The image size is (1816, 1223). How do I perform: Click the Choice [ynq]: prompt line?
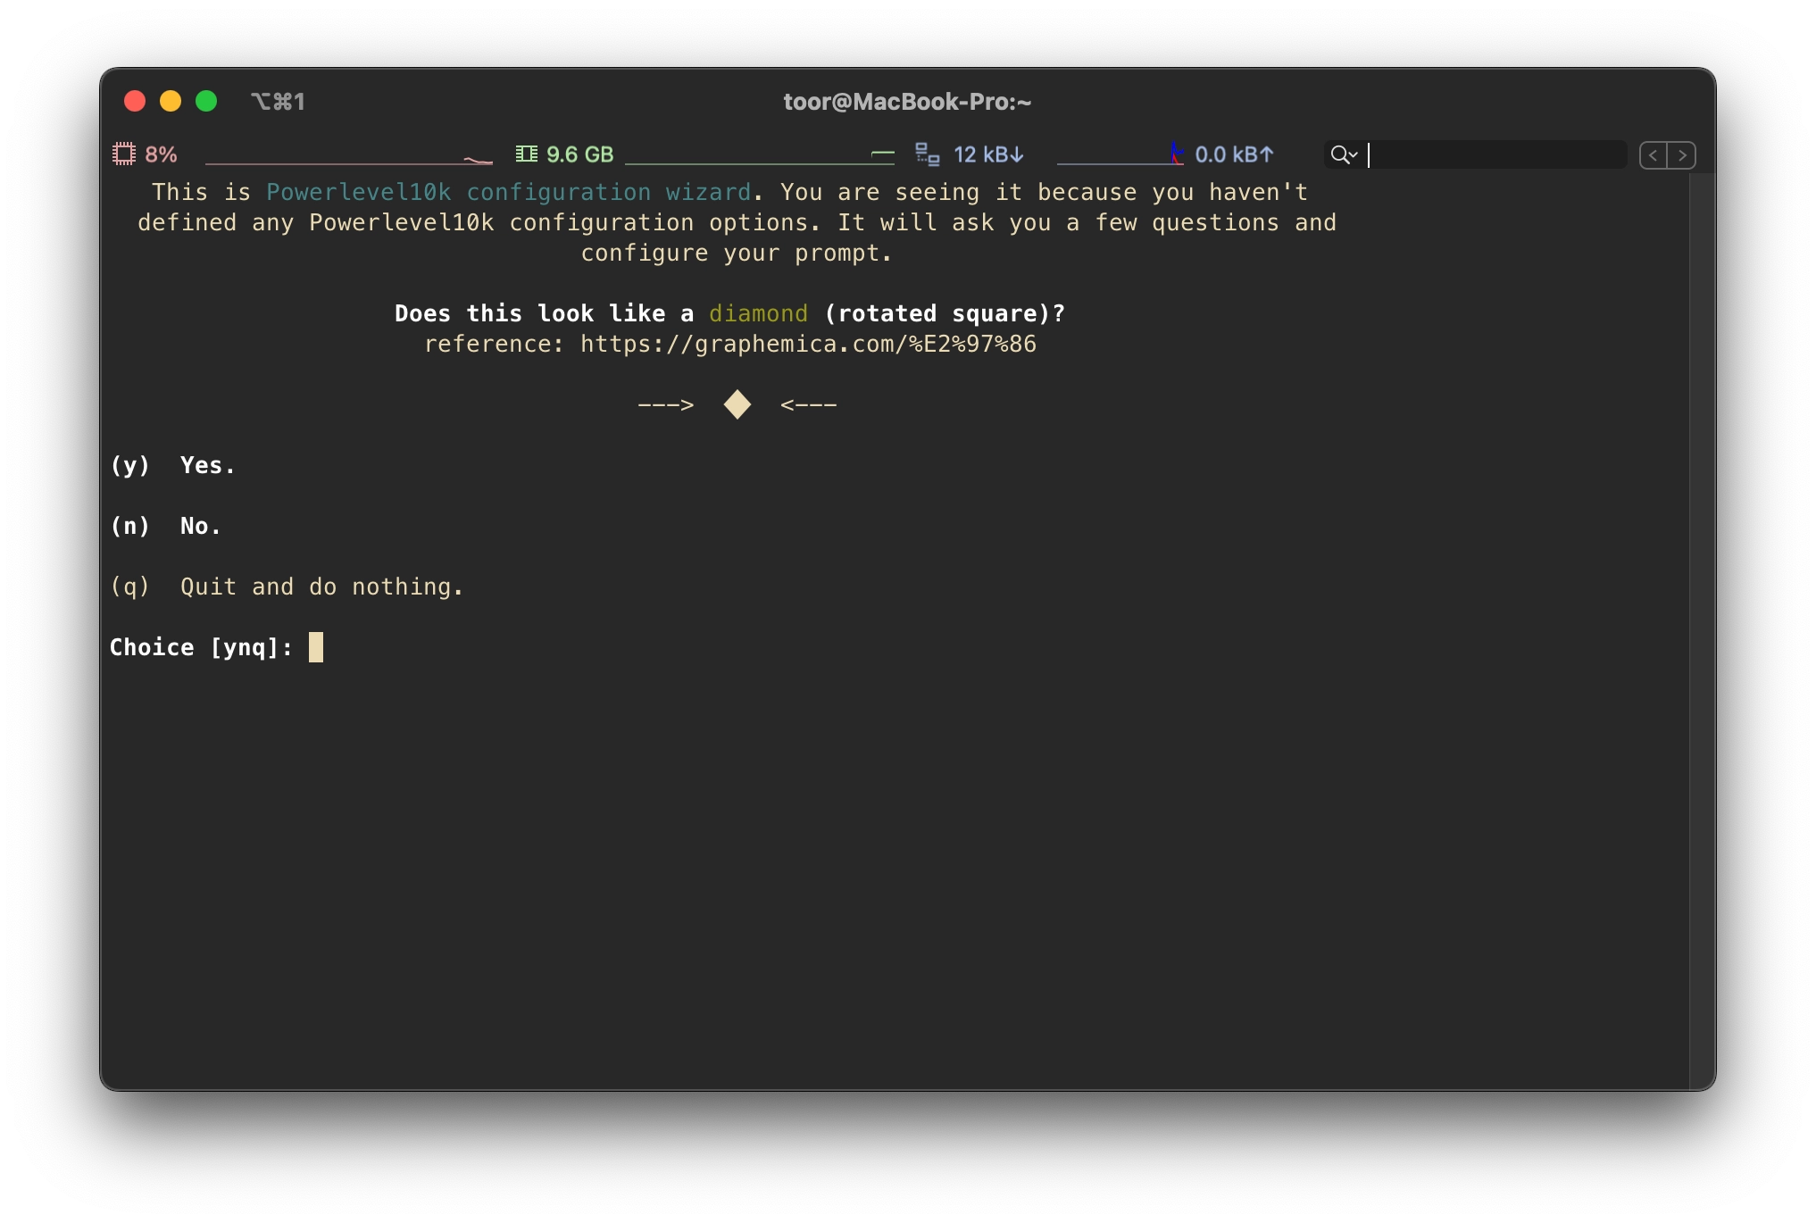coord(216,647)
